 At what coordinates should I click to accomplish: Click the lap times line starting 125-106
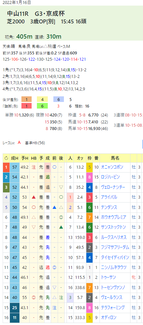coord(44,59)
